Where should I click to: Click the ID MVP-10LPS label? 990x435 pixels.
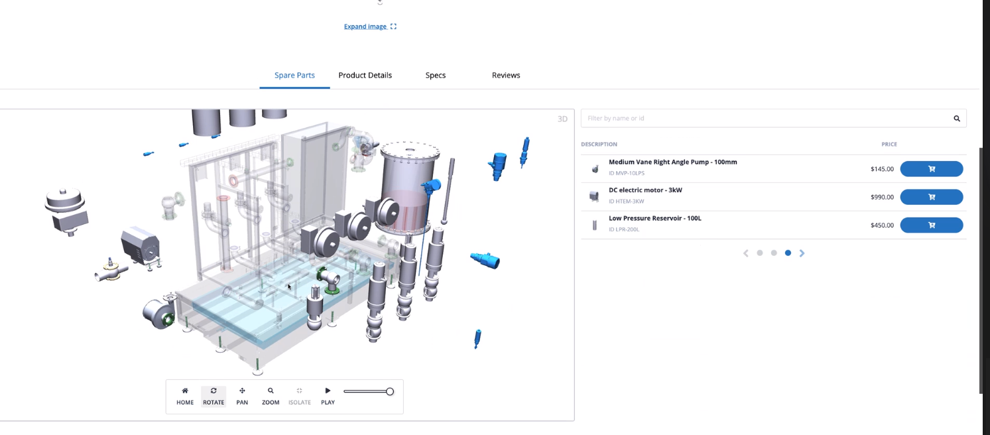(627, 174)
